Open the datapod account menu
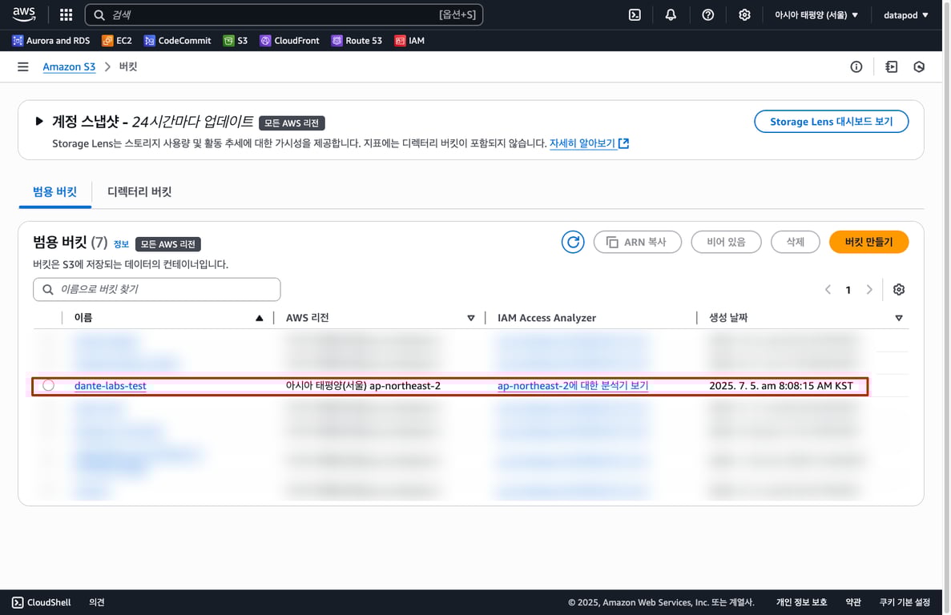 (x=905, y=14)
